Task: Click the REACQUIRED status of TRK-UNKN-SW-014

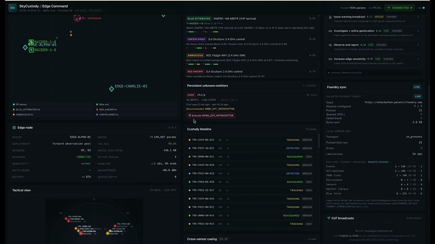Action: tap(291, 216)
